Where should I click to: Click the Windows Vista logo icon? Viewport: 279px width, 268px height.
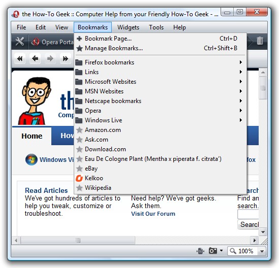click(x=32, y=159)
